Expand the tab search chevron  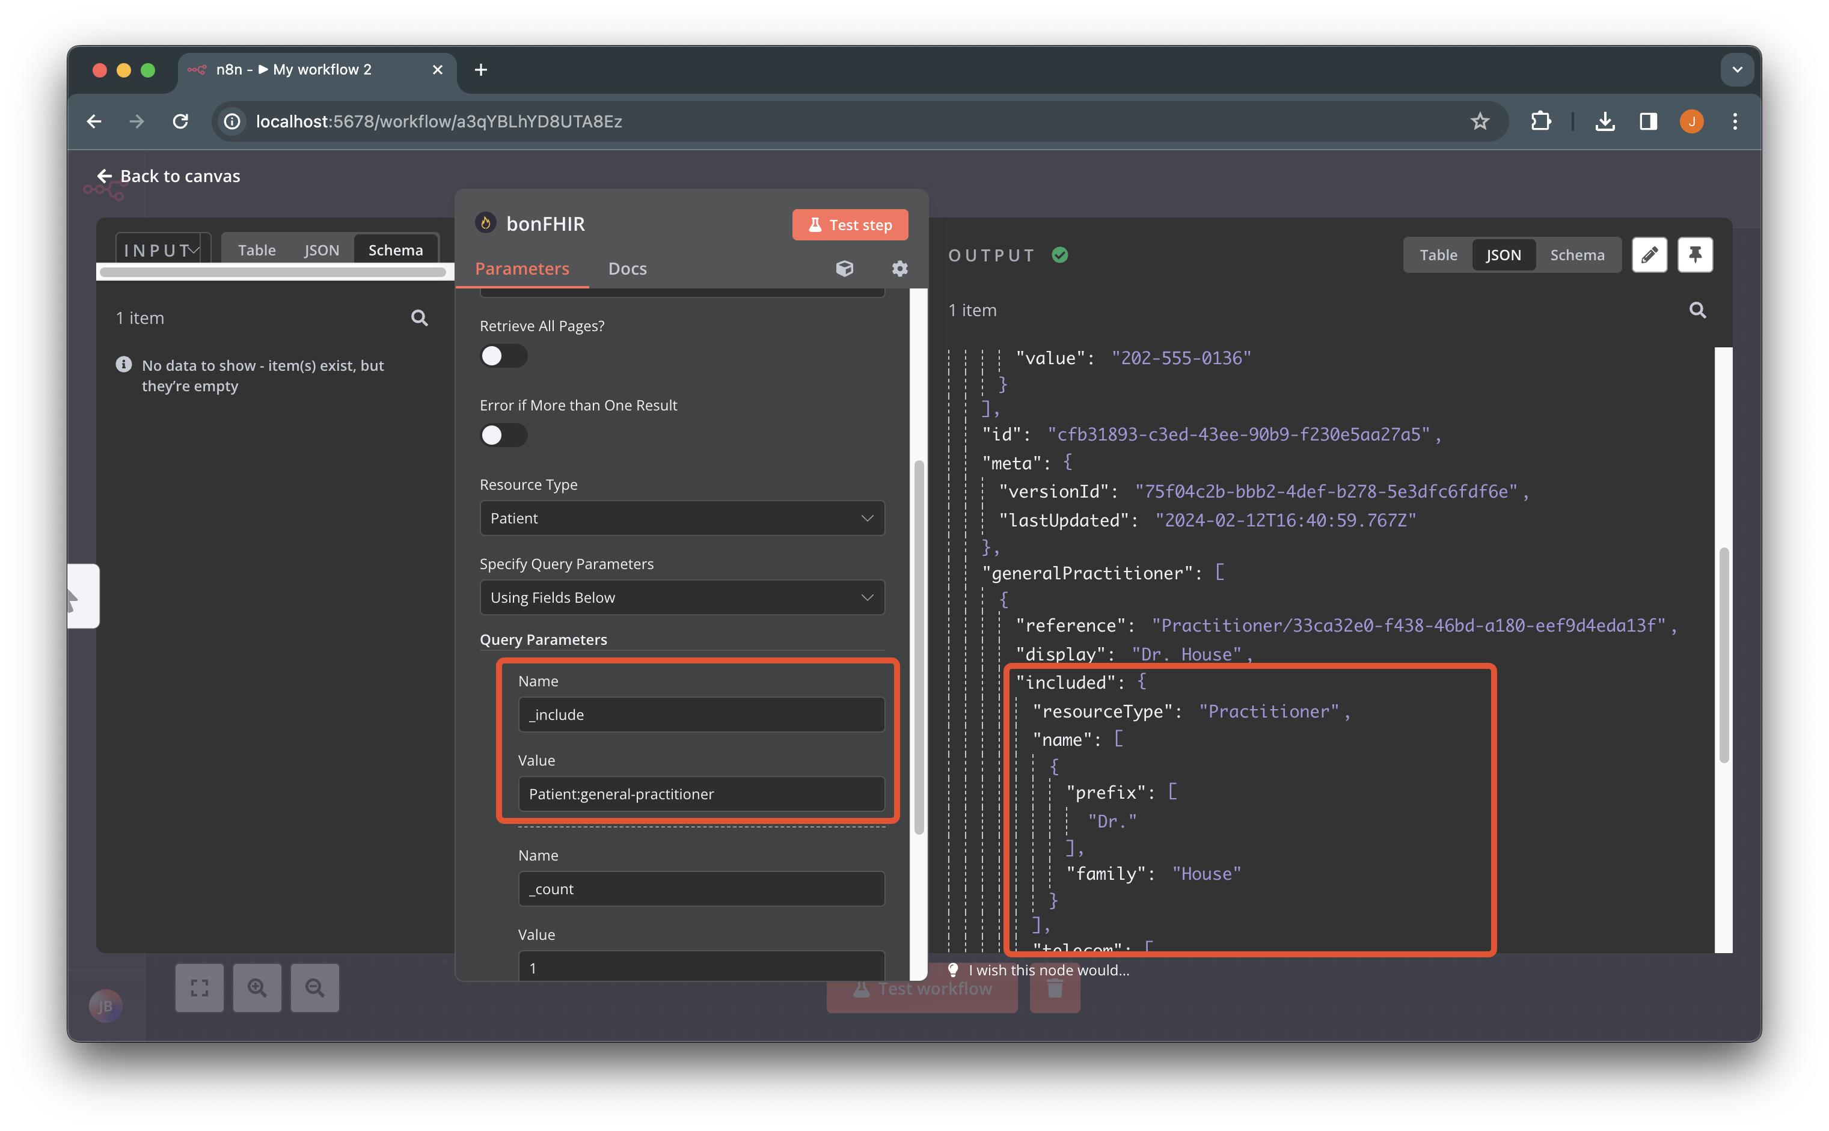pyautogui.click(x=1737, y=70)
